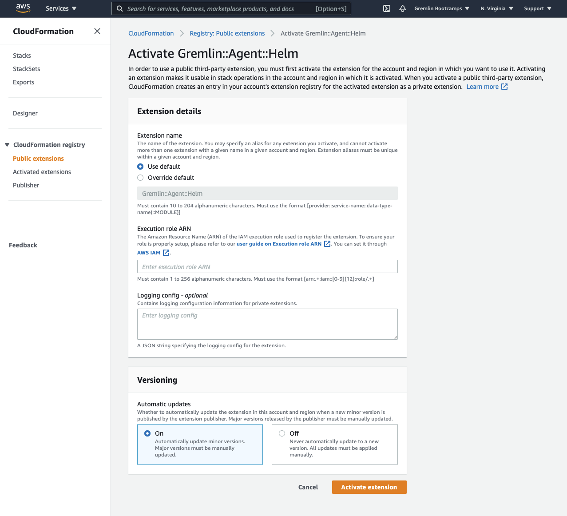Click the 'Versioning' section heading
The height and width of the screenshot is (516, 567).
(157, 380)
